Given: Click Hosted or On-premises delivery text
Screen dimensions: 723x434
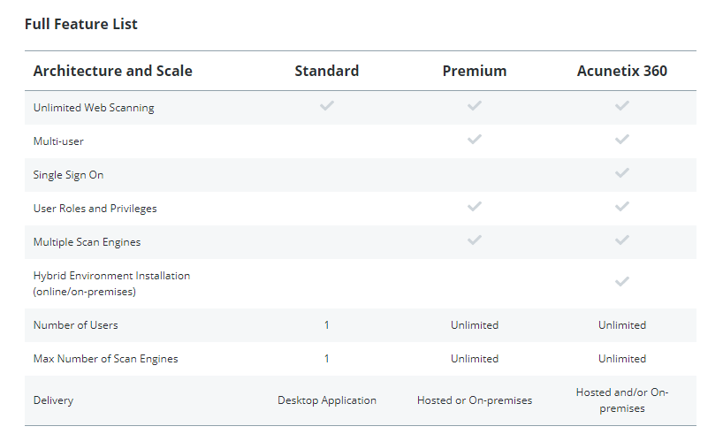Looking at the screenshot, I should coord(475,400).
